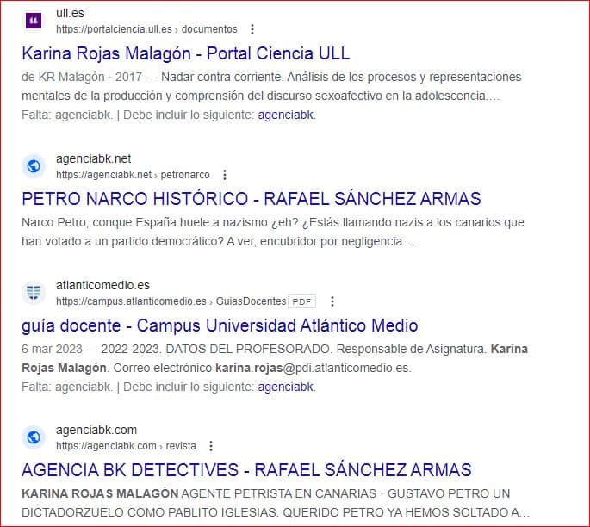Click the ull.es site name

70,13
